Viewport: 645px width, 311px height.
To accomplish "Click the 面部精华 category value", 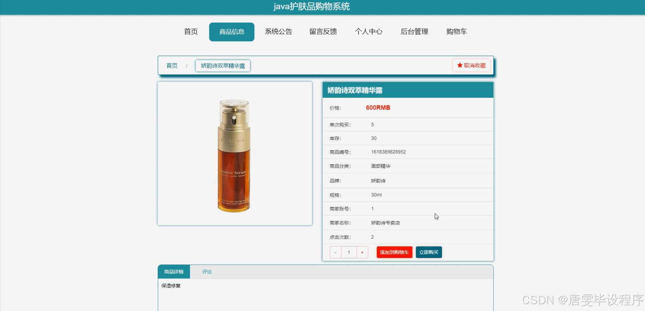I will pos(381,166).
